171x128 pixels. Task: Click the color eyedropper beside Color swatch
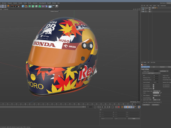[161, 93]
